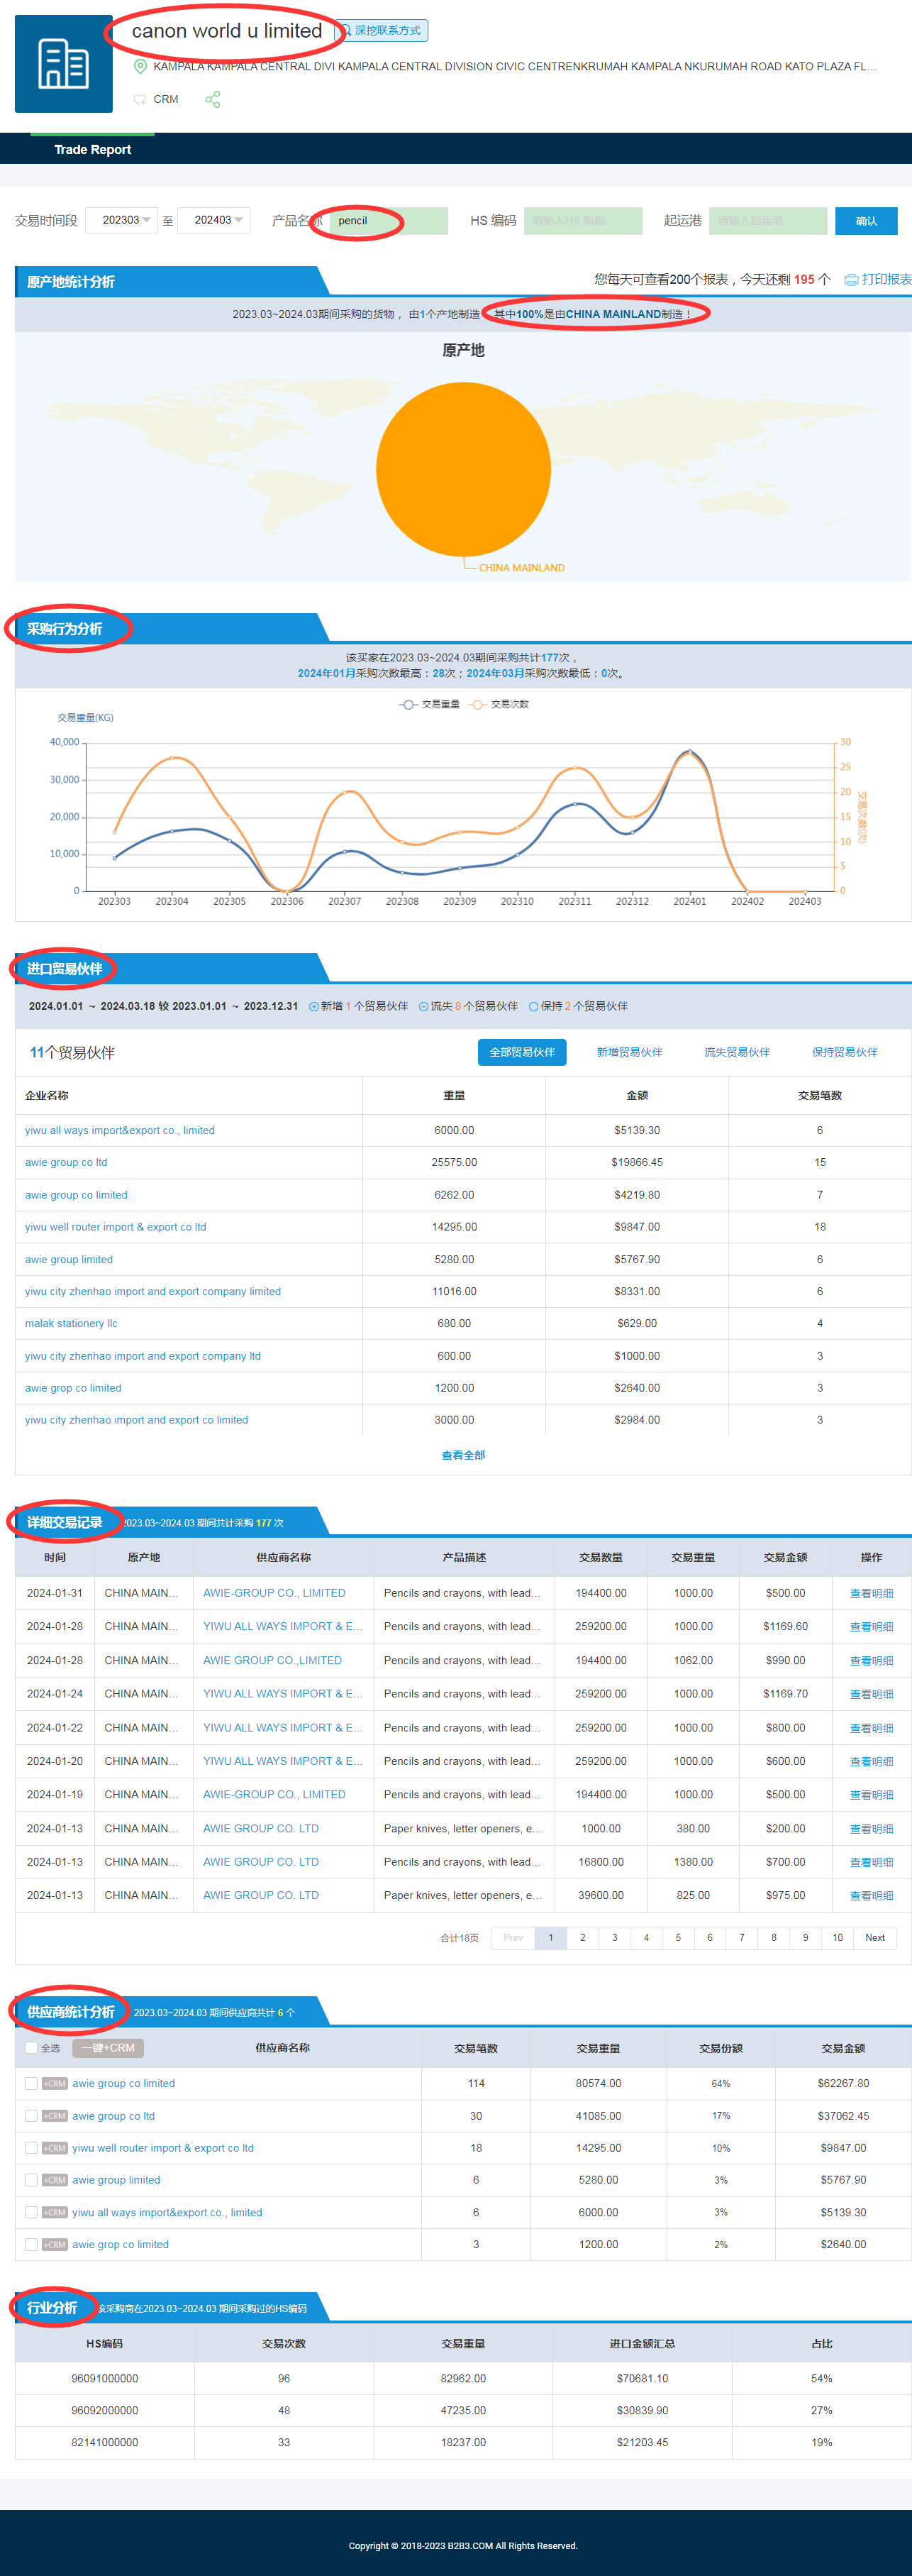
Task: Click the orange CHINA MAINLAND pie slice
Action: [462, 469]
